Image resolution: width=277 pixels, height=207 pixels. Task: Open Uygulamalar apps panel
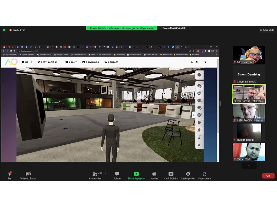(x=205, y=176)
